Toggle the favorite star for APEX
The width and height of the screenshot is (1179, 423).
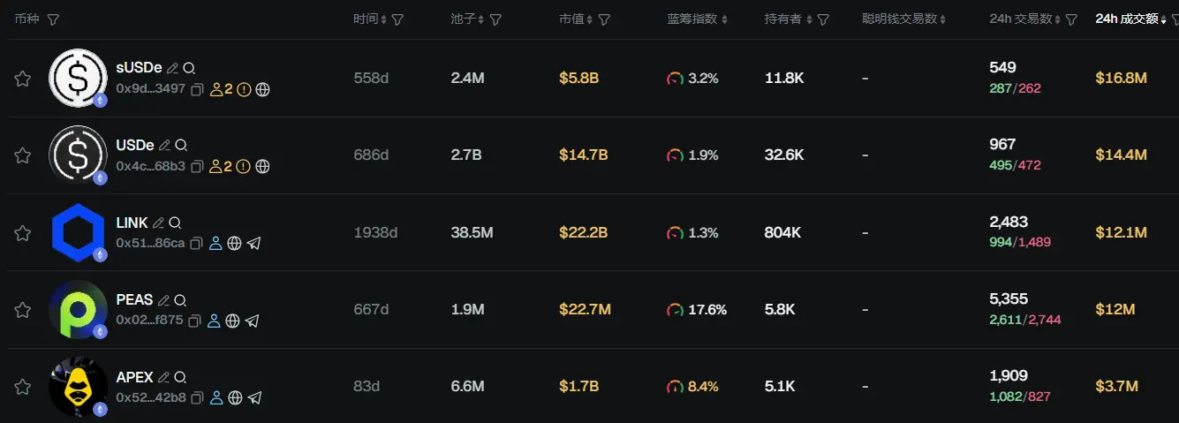point(23,387)
